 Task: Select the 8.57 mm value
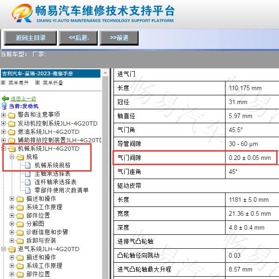coord(240,269)
